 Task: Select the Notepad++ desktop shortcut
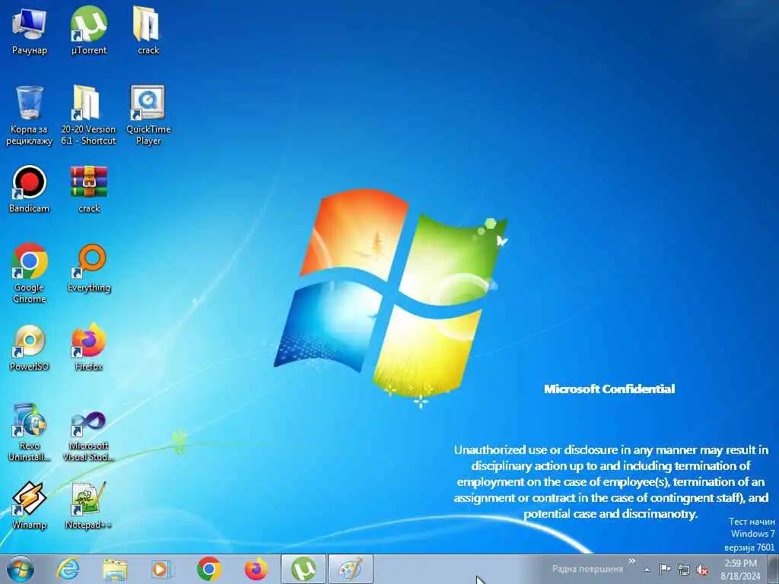click(89, 506)
